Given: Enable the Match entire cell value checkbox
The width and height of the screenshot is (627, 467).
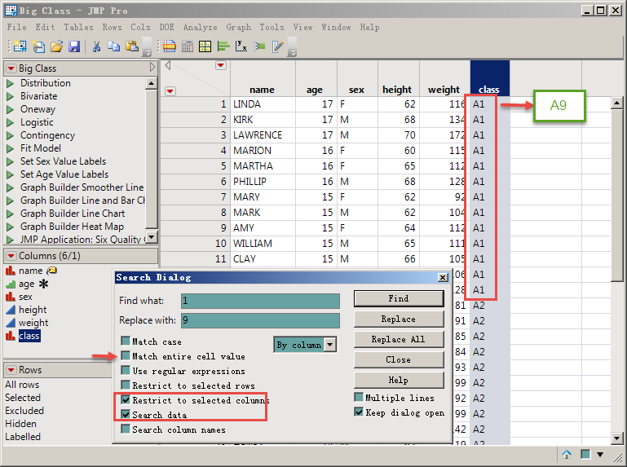Looking at the screenshot, I should [126, 356].
